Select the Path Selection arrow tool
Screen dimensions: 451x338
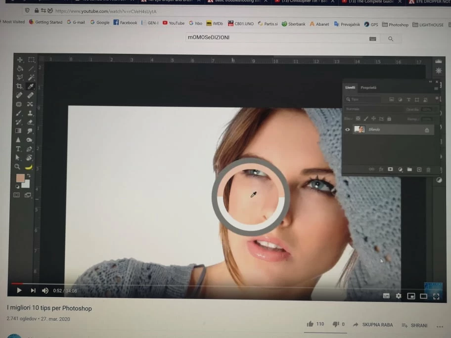click(18, 158)
